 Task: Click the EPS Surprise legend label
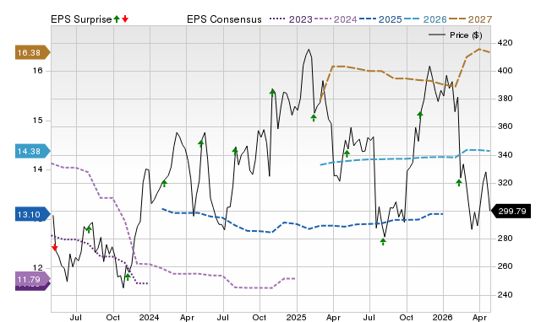(81, 19)
